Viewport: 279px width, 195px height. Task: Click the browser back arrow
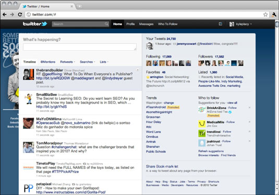5,15
